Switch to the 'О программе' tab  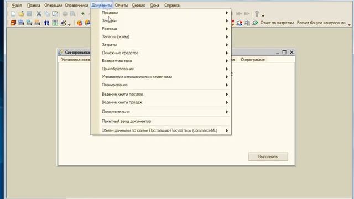pos(253,60)
